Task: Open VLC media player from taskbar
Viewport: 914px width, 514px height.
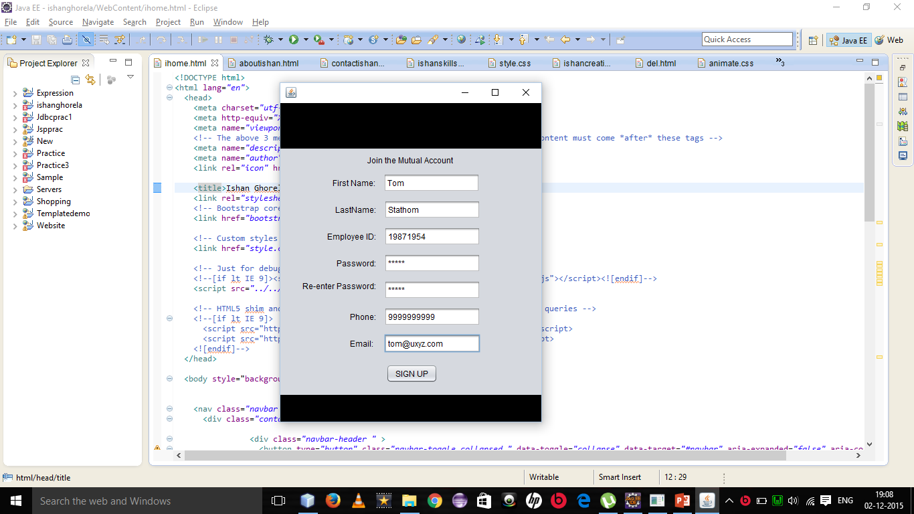Action: pyautogui.click(x=358, y=501)
